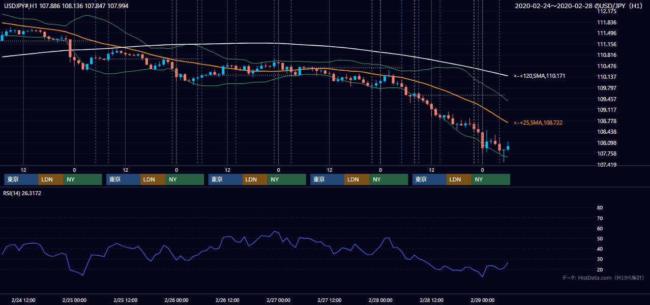This screenshot has height=305, width=650.
Task: Click the 2/24 12:00 date label
Action: (23, 300)
